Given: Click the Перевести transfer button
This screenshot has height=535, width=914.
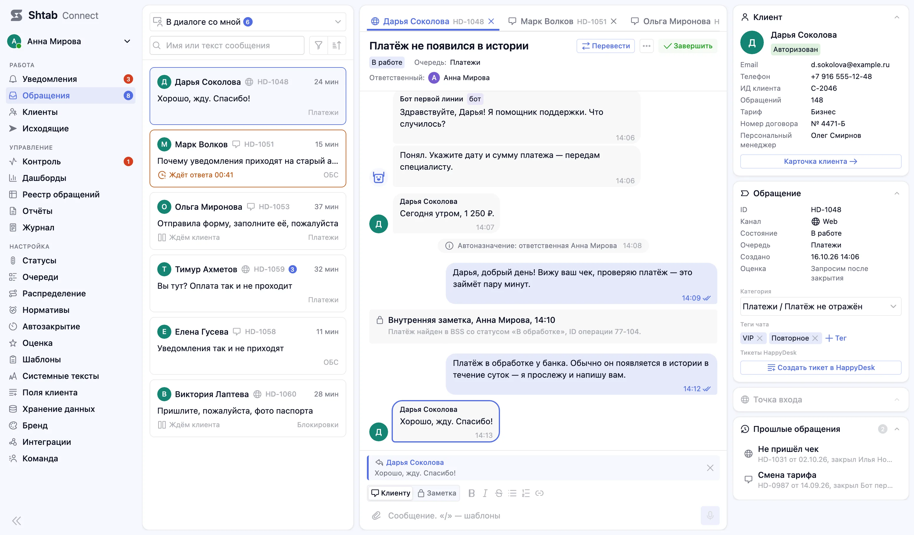Looking at the screenshot, I should pyautogui.click(x=605, y=46).
